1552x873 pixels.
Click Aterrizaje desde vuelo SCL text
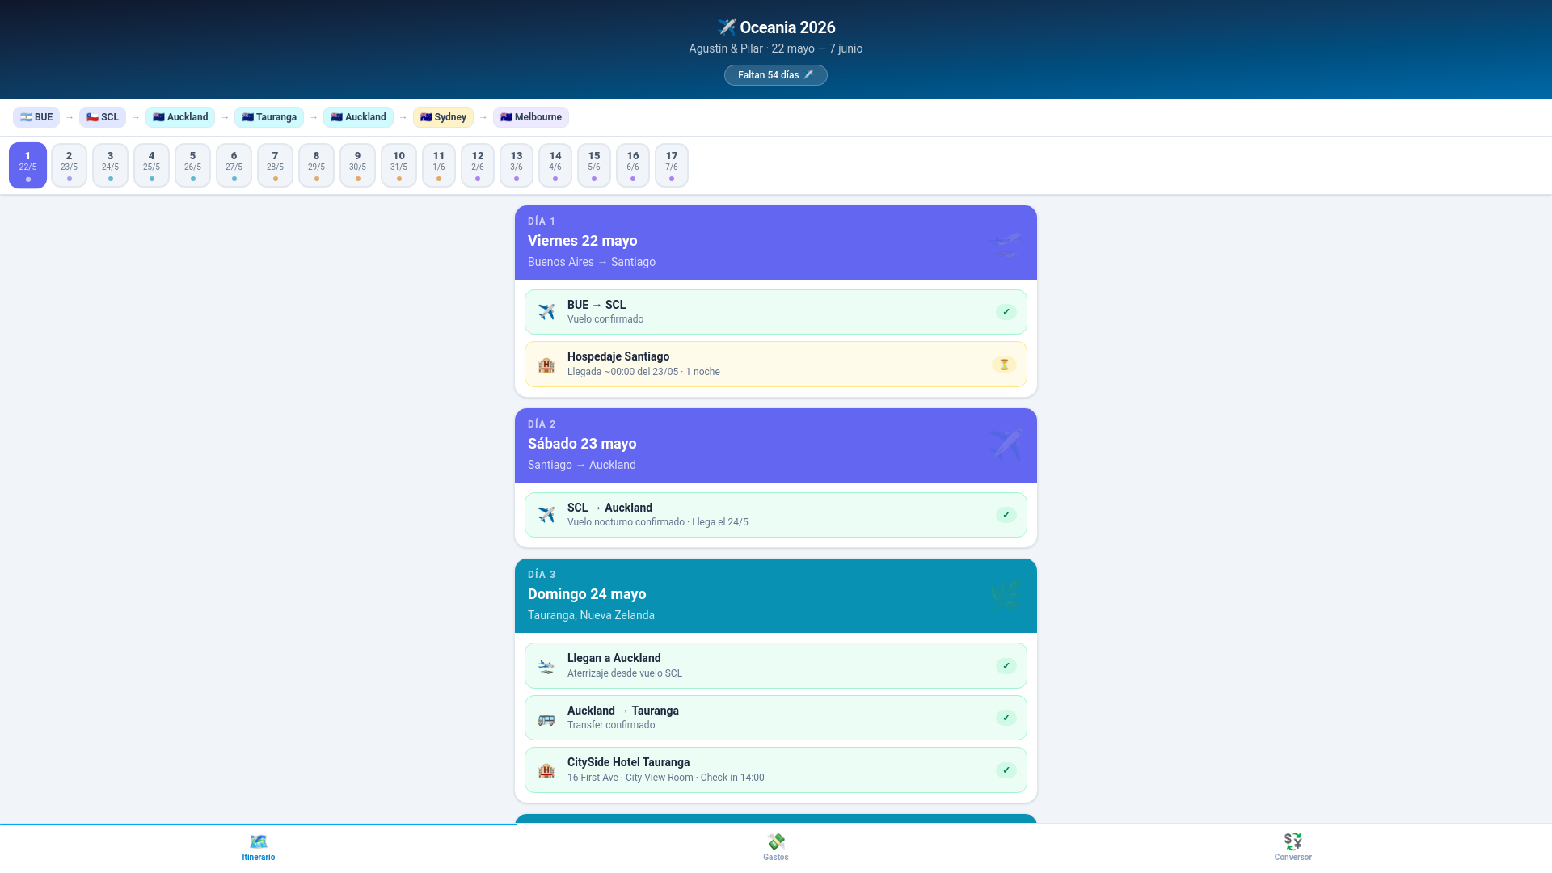coord(625,673)
